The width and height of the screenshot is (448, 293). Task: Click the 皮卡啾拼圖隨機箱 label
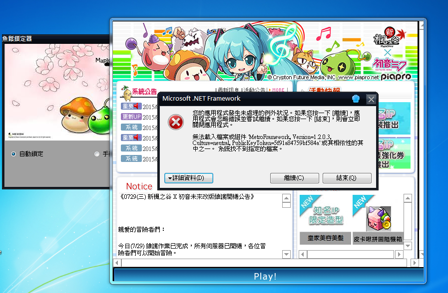tap(378, 239)
